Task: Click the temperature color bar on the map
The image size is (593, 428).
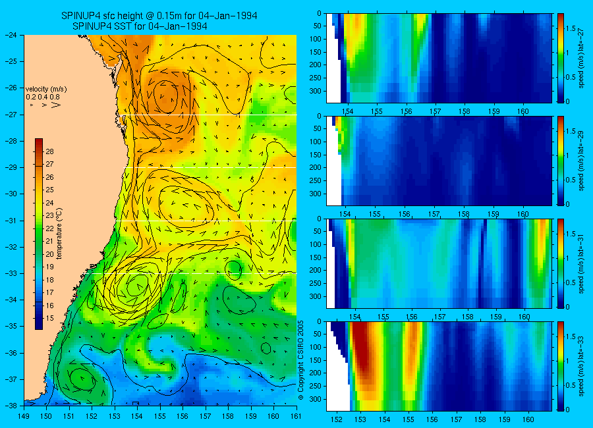Action: (39, 234)
